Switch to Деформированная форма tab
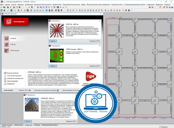This screenshot has width=174, height=128. click(x=50, y=125)
